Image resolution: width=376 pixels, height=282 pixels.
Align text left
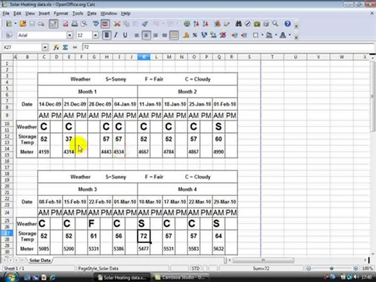click(137, 35)
